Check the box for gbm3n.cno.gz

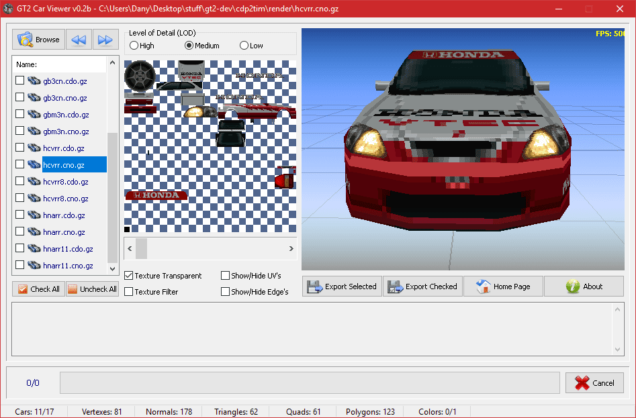19,131
